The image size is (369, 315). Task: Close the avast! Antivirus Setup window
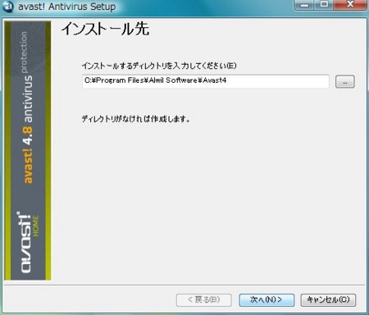[350, 5]
